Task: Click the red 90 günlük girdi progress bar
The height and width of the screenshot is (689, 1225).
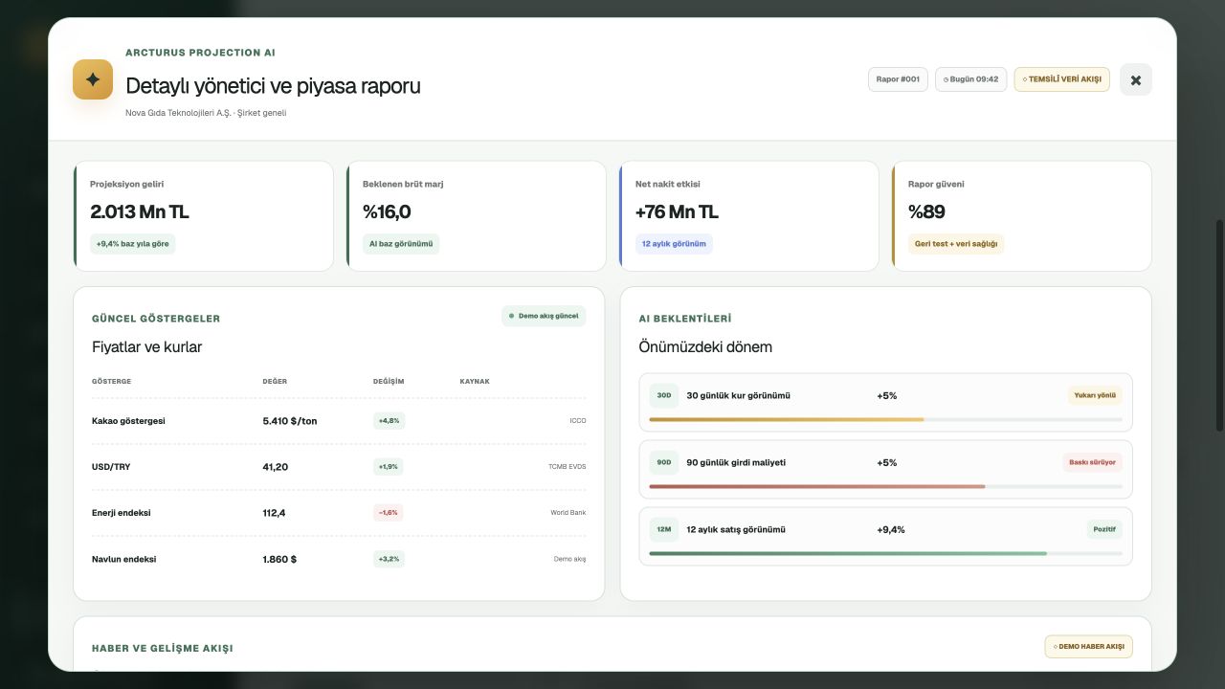Action: pyautogui.click(x=817, y=486)
